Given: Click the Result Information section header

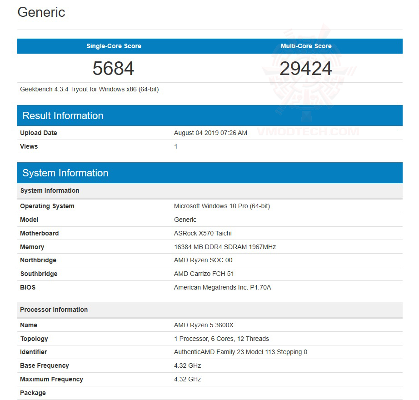Looking at the screenshot, I should [x=63, y=115].
